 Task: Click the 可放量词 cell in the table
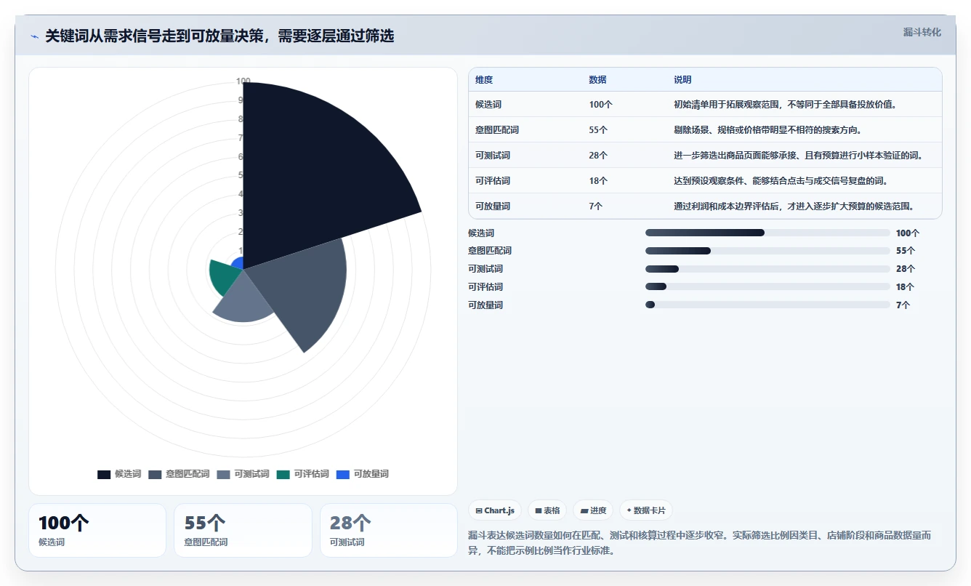click(x=493, y=206)
